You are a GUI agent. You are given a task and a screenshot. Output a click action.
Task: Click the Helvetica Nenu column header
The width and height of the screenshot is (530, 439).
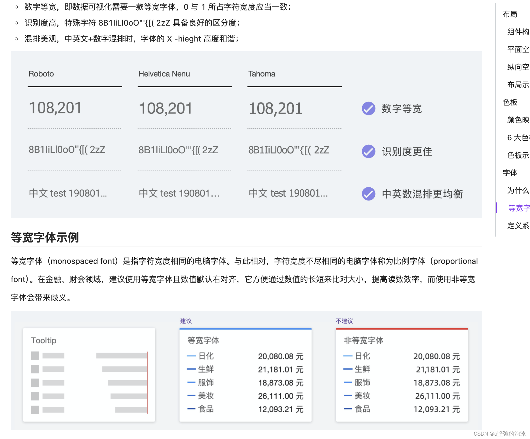tap(164, 74)
